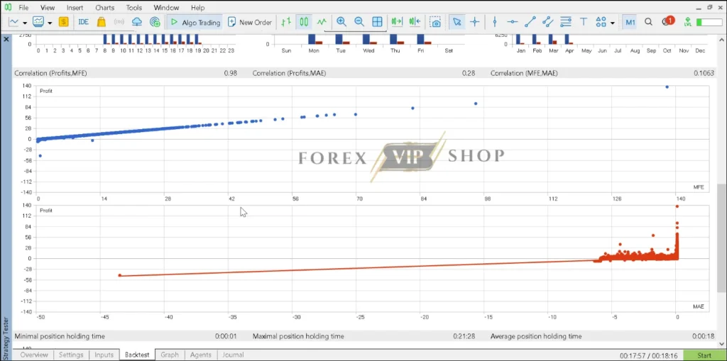The image size is (727, 361).
Task: Zoom out of the chart
Action: (x=359, y=22)
